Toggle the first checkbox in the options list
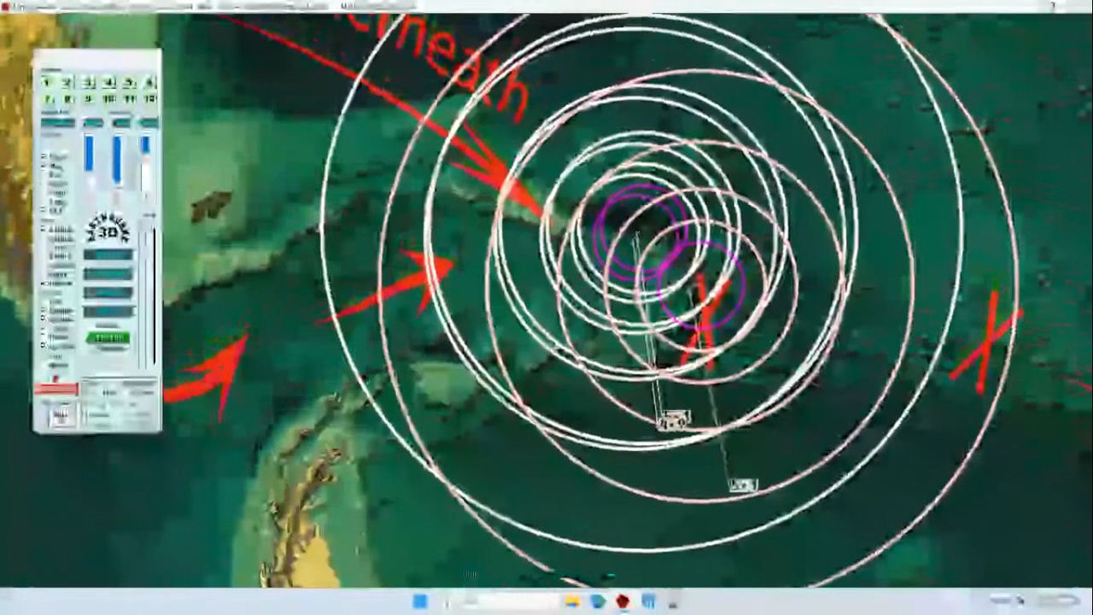The width and height of the screenshot is (1093, 615). (x=44, y=156)
